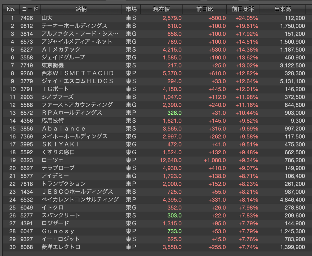Select the 東京衡機 stock name
This screenshot has width=312, height=256.
point(53,65)
